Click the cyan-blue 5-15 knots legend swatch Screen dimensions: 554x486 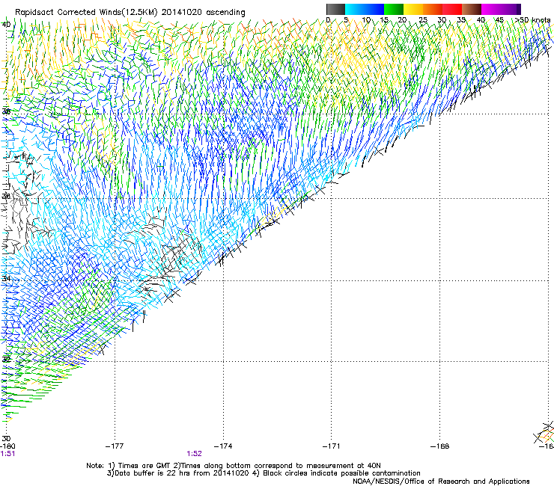[x=365, y=9]
